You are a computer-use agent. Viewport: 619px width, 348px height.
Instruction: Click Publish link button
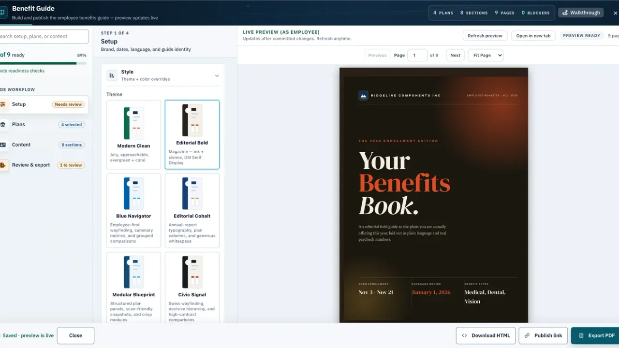(543, 335)
